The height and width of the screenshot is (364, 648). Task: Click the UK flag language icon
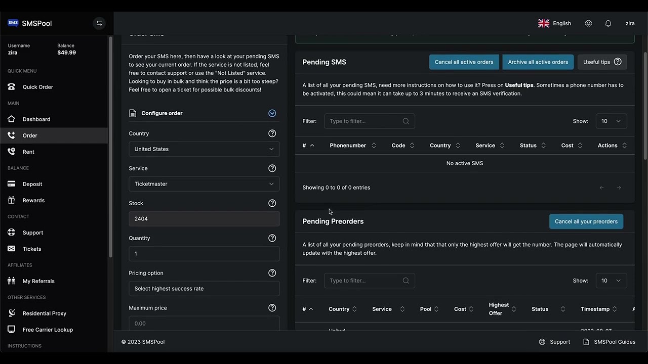(544, 23)
